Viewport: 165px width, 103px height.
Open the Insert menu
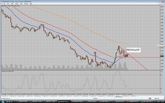point(12,4)
